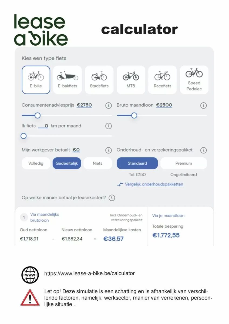This screenshot has width=229, height=324.
Task: Select Niets employer contribution option
Action: (x=97, y=163)
